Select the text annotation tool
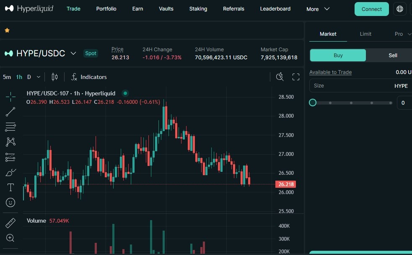 (x=10, y=187)
